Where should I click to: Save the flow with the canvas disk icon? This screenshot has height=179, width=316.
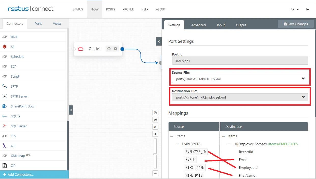[155, 113]
